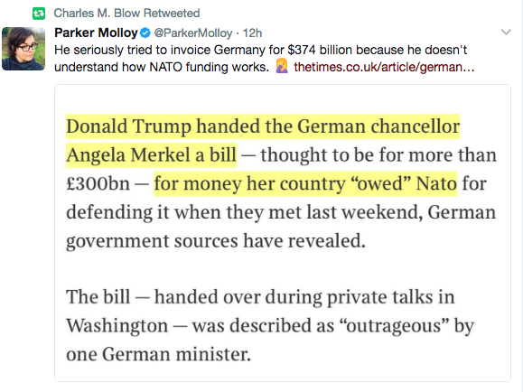This screenshot has height=392, width=523.
Task: Open the embedded article screenshot image
Action: 283,233
